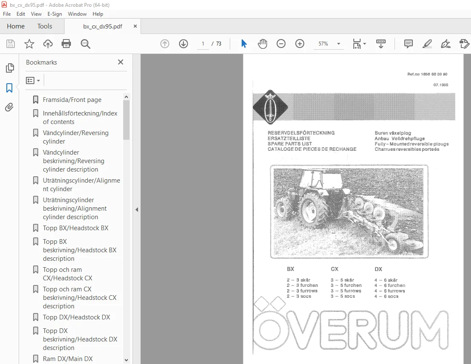Switch to the Tools tab

45,26
